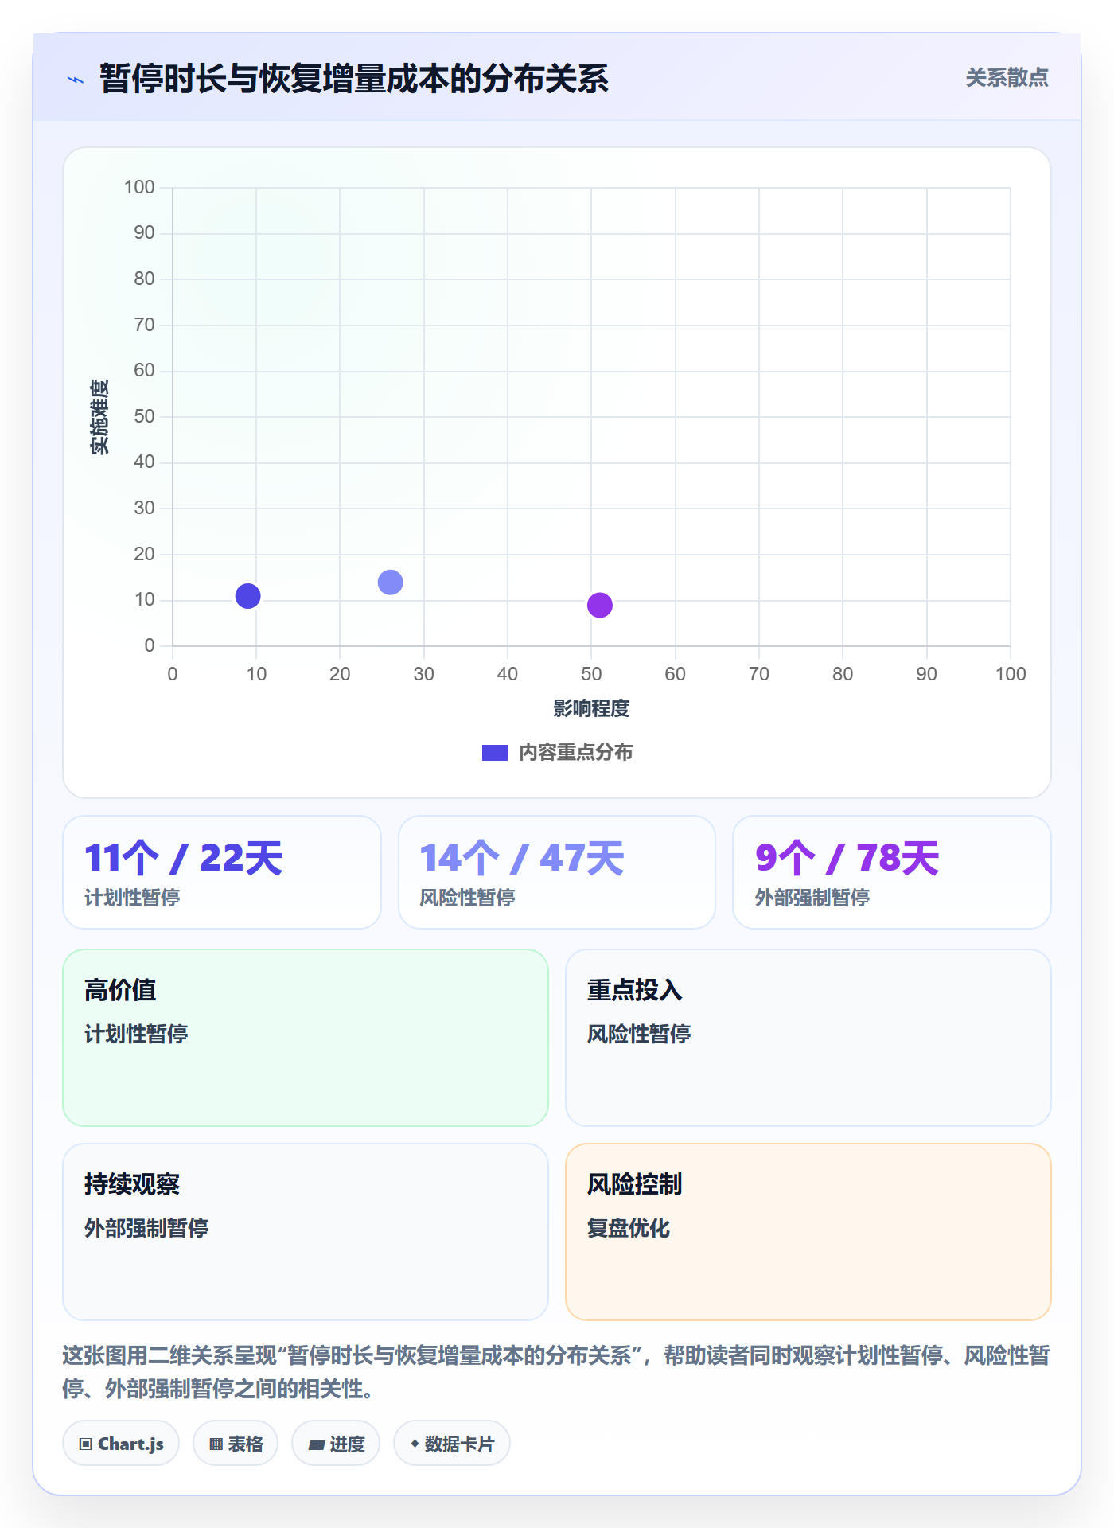Click the 复盘优化 text in 风险控制 card
The width and height of the screenshot is (1114, 1528).
(x=629, y=1228)
